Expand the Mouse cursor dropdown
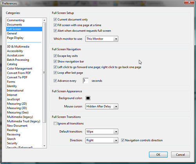The width and height of the screenshot is (196, 164). [102, 106]
